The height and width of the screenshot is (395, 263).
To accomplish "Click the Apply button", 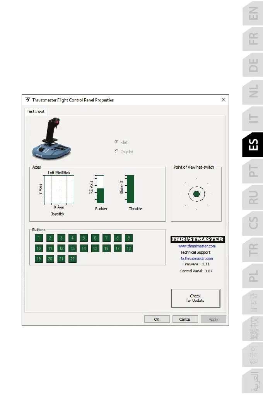I will click(x=213, y=319).
